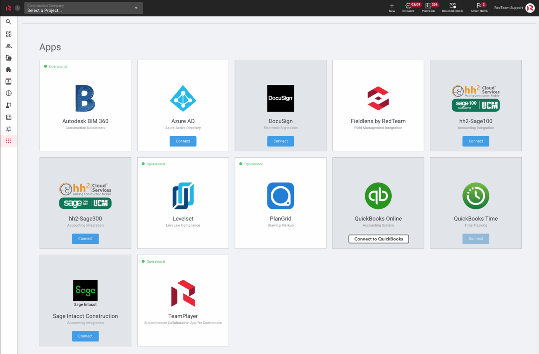The height and width of the screenshot is (354, 539).
Task: Click the Levelset card title
Action: 183,219
